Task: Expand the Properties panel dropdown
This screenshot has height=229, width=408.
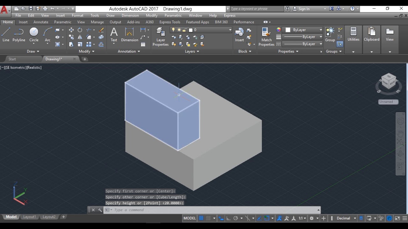Action: point(288,51)
